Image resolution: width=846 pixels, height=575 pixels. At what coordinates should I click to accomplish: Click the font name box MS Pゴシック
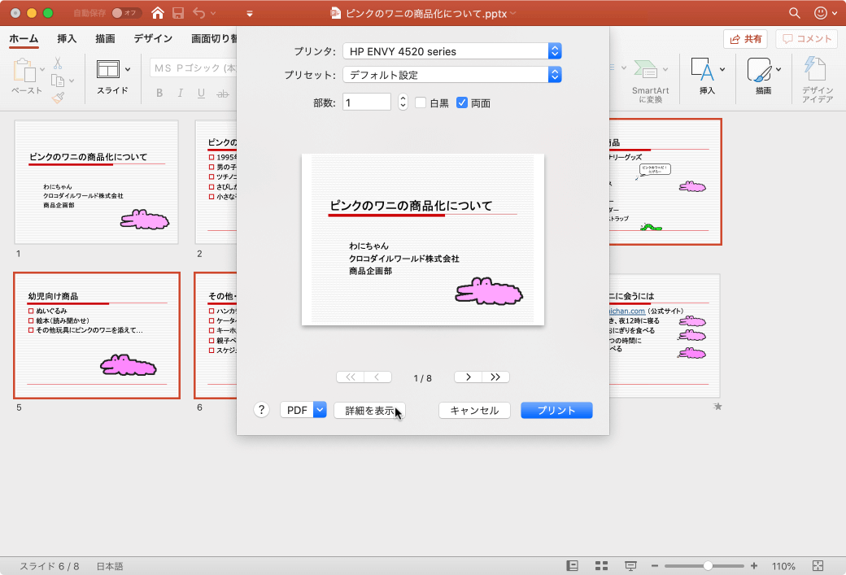click(193, 68)
